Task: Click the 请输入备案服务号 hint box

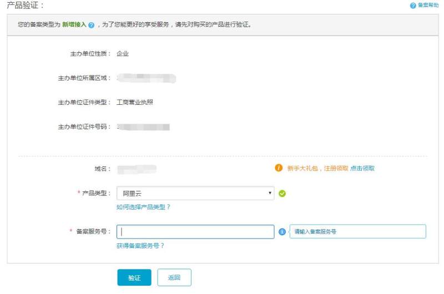Action: click(x=357, y=231)
